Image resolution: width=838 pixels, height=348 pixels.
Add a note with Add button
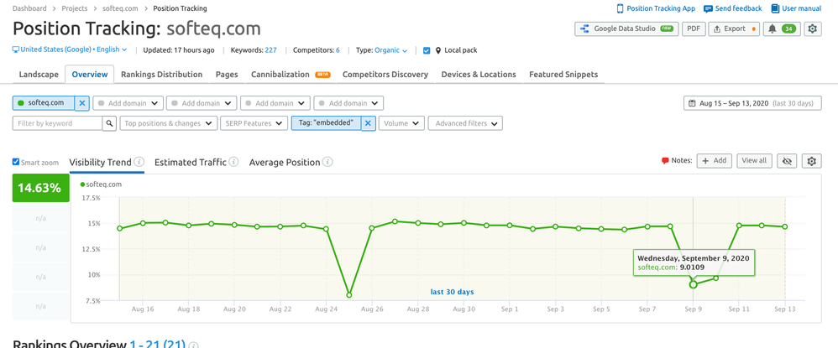[714, 161]
